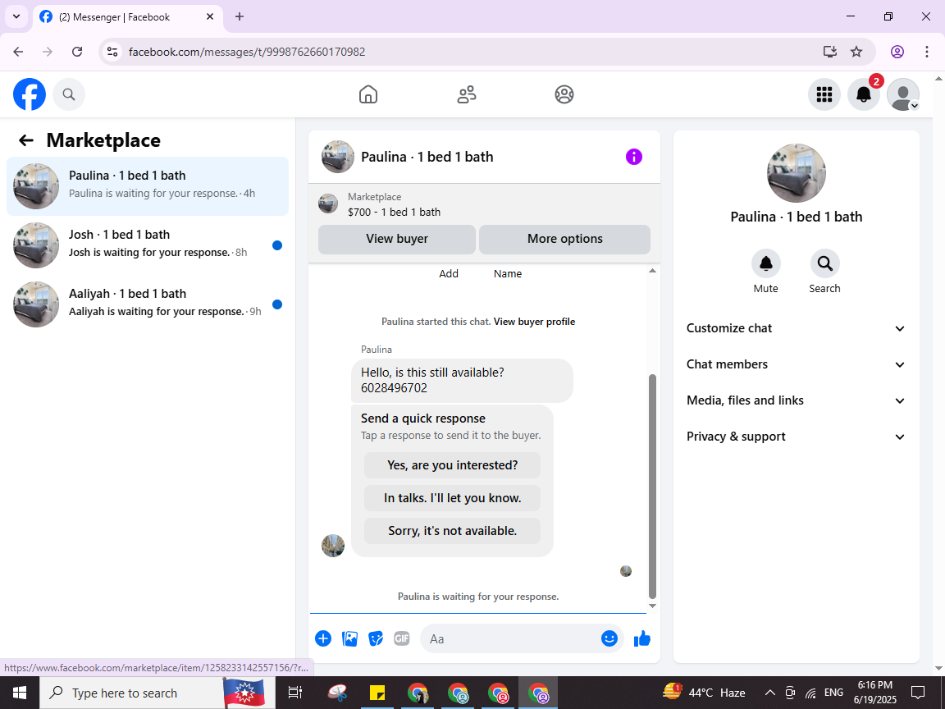The height and width of the screenshot is (709, 945).
Task: Open Paulina · 1 bed 1 bath conversation
Action: tap(148, 186)
